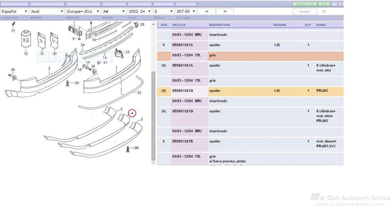Click the DESCRIPTION column header
391x207 pixels.
[x=219, y=25]
